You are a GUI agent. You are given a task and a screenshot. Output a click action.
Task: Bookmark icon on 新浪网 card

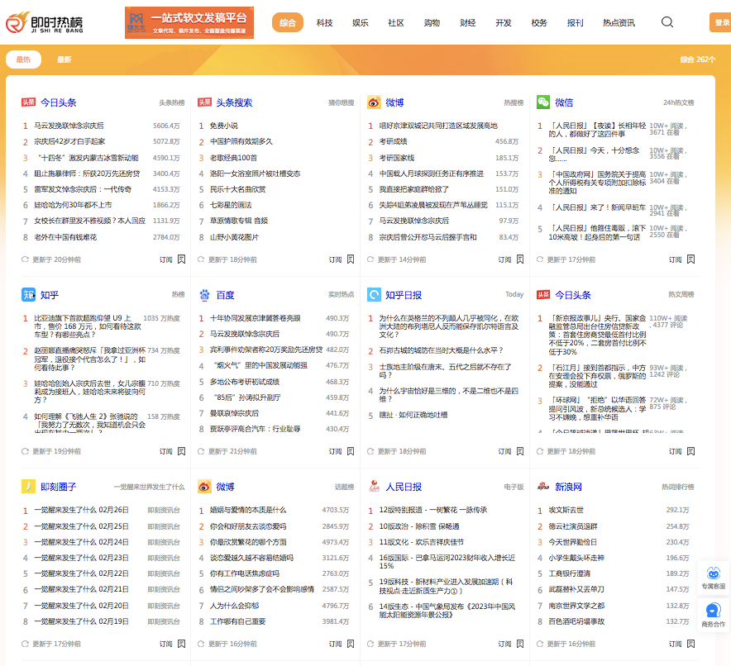691,644
